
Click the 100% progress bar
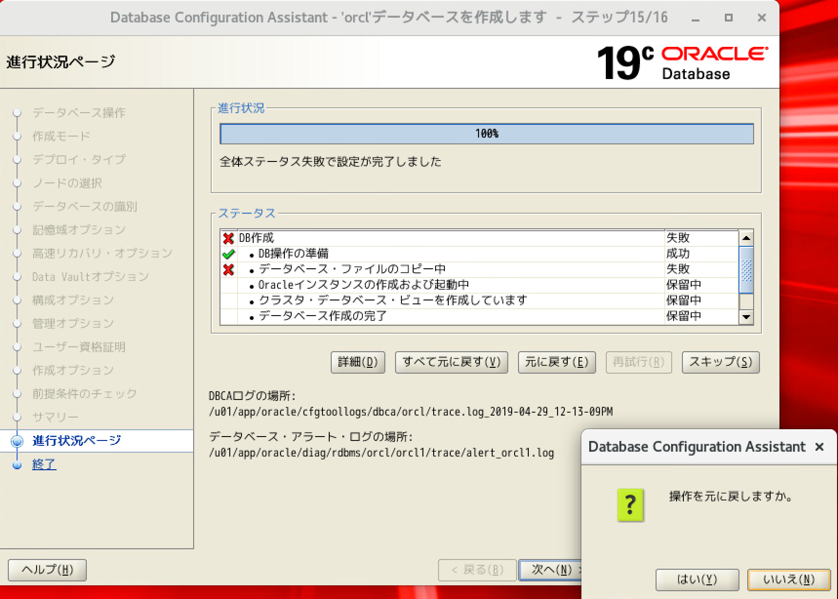(487, 134)
